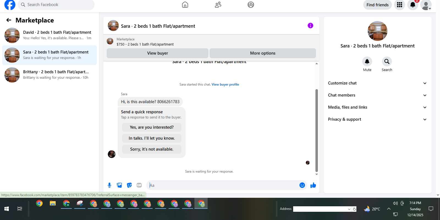This screenshot has height=220, width=440.
Task: Click the Search Facebook field
Action: coord(56,5)
